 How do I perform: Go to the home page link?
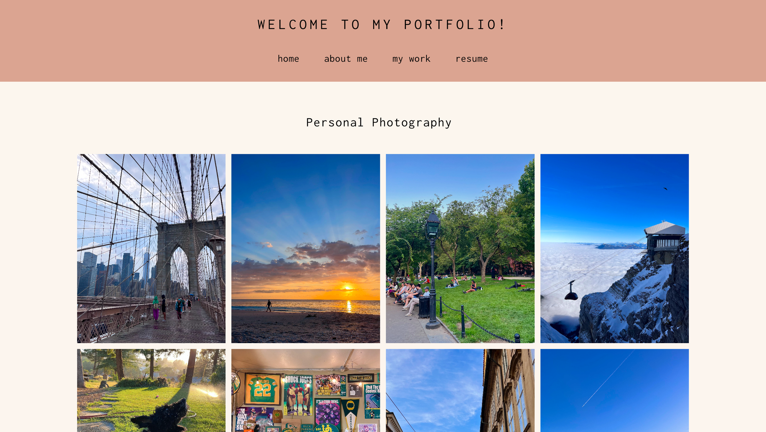(x=288, y=59)
